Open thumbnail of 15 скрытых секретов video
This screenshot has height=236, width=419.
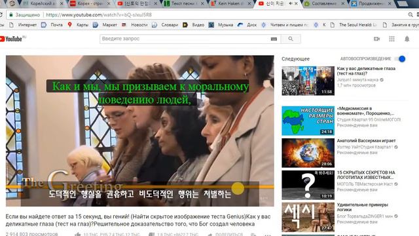308,185
